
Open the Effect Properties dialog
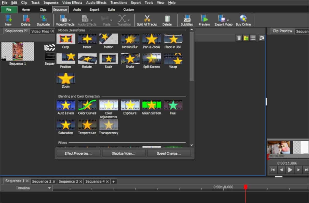(78, 153)
